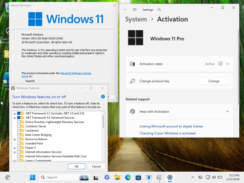Click OK in Windows Features
The image size is (244, 183).
point(77,166)
